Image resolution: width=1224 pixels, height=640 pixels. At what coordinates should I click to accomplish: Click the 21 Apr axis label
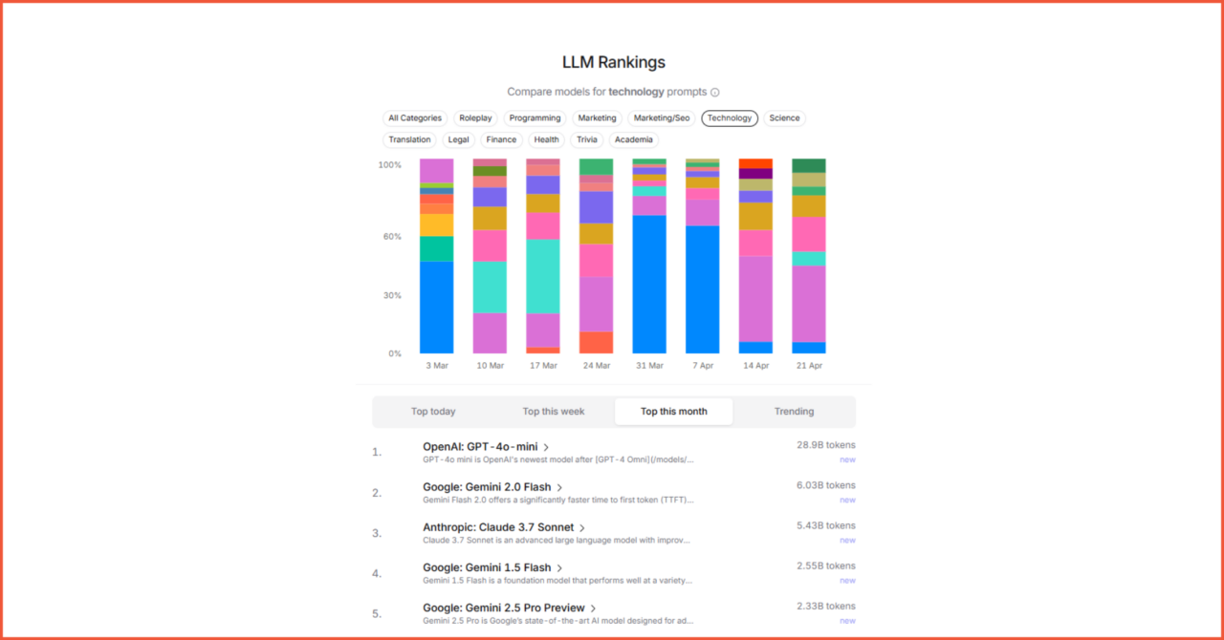point(809,366)
